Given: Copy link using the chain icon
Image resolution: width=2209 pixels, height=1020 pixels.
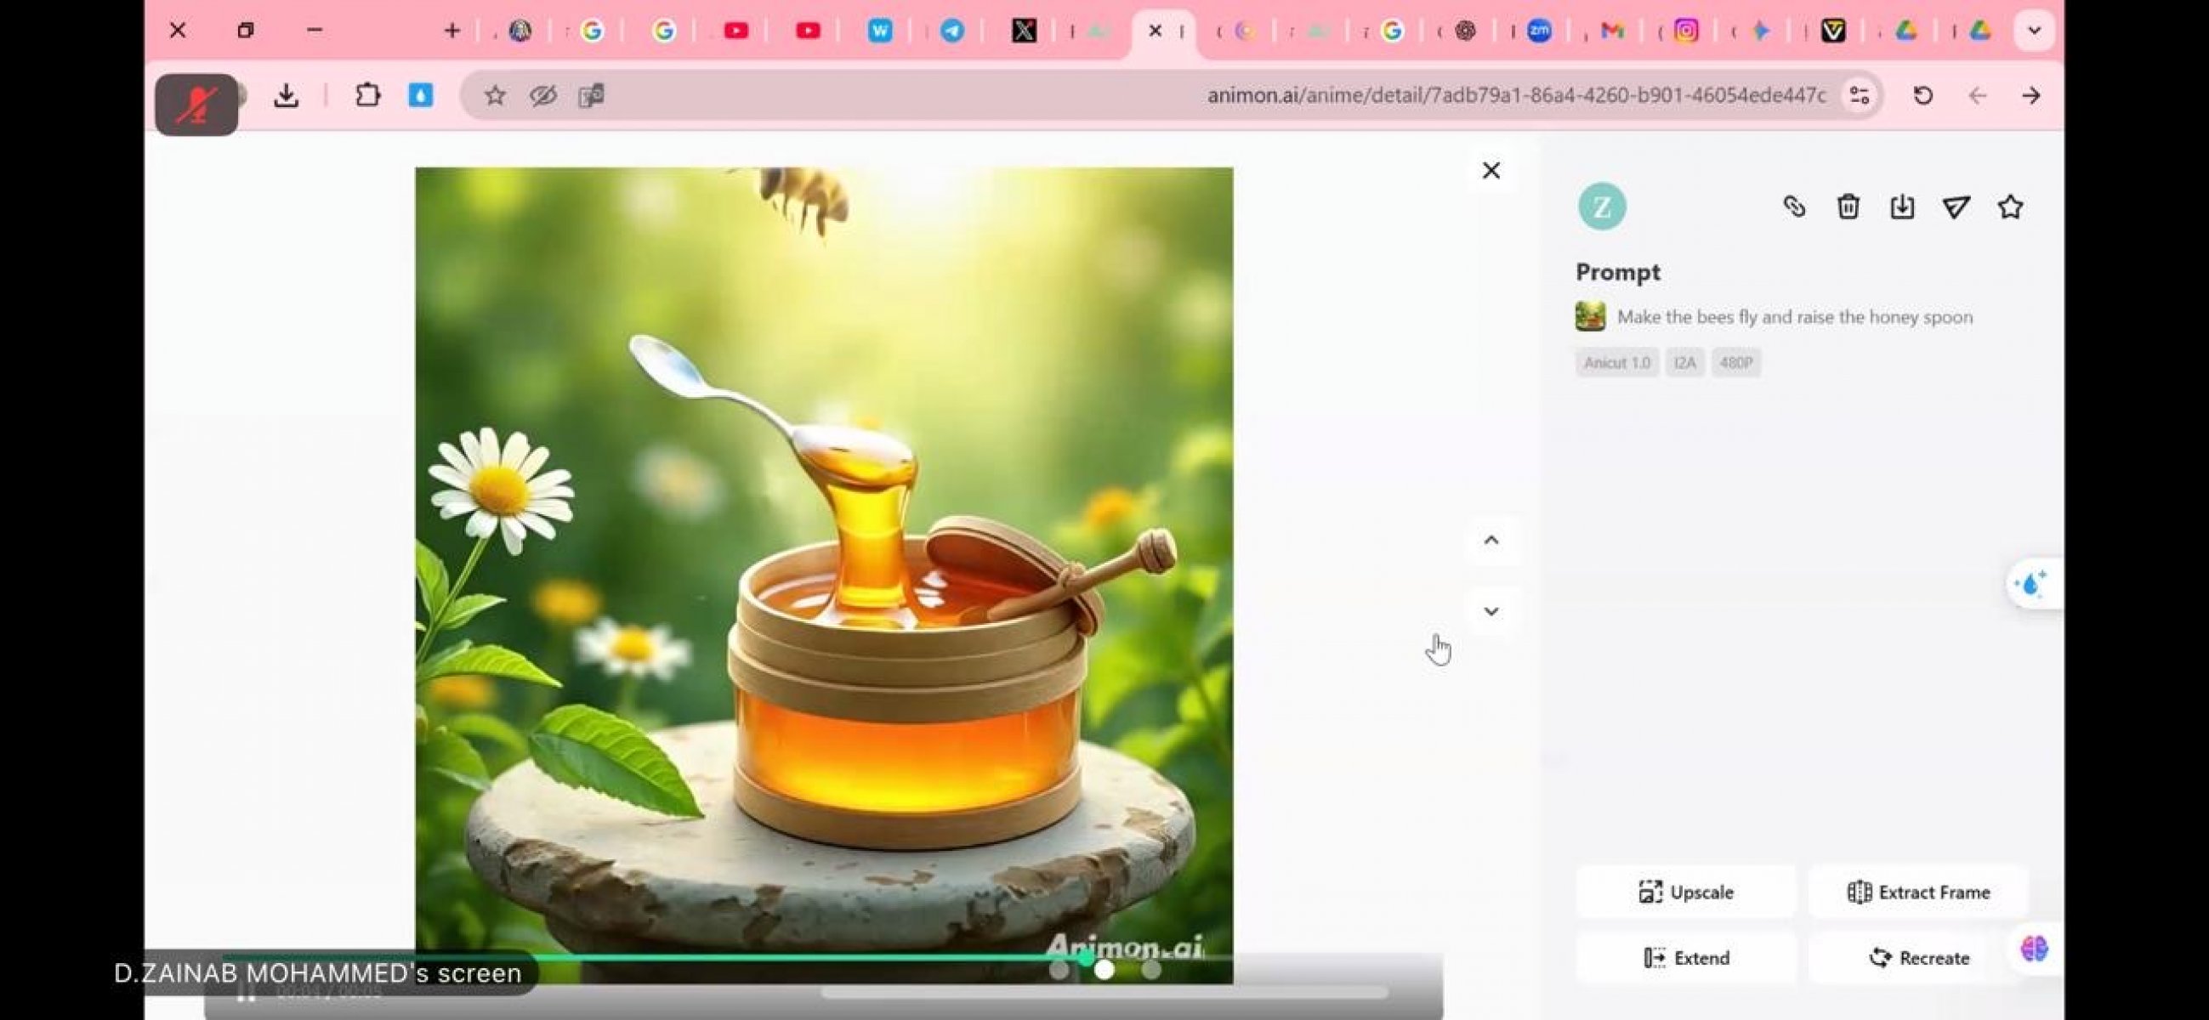Looking at the screenshot, I should pos(1793,207).
